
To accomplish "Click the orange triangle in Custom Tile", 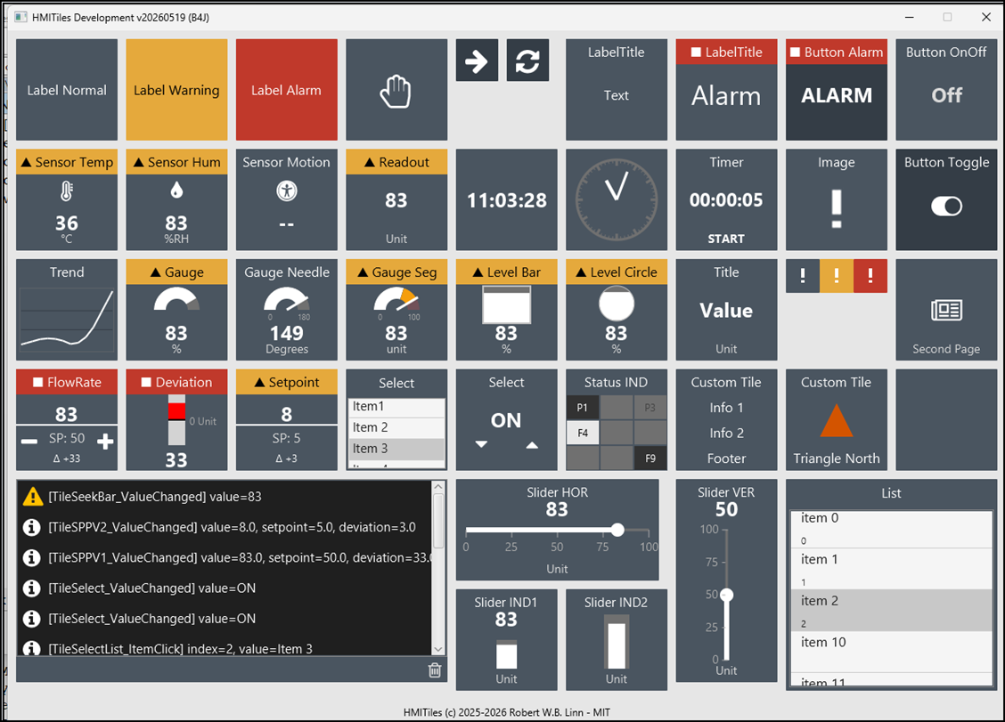I will pos(837,420).
